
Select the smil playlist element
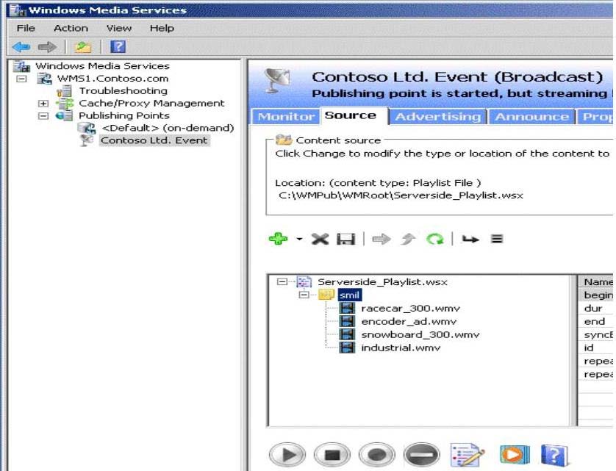coord(349,295)
